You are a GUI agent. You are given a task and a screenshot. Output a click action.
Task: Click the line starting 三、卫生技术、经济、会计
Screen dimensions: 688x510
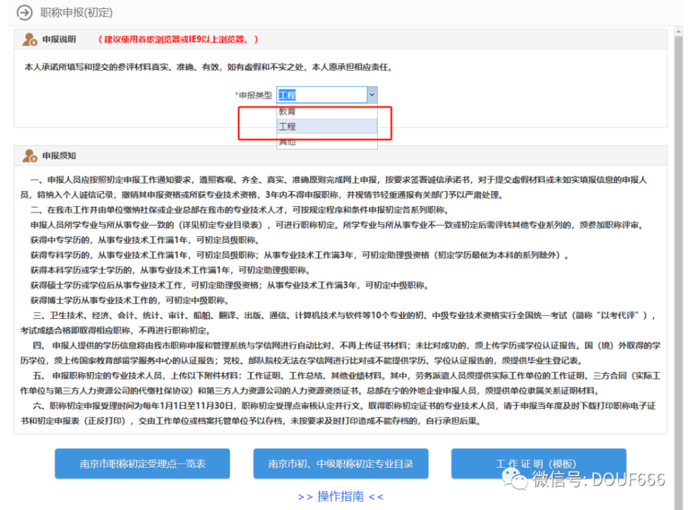(x=344, y=315)
